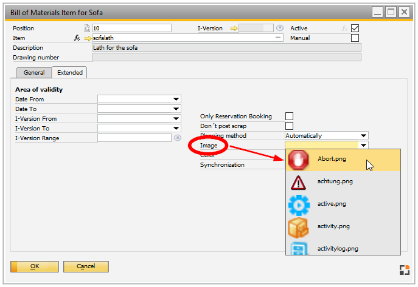Viewport: 418px width, 287px height.
Task: Switch to the General tab
Action: (34, 73)
